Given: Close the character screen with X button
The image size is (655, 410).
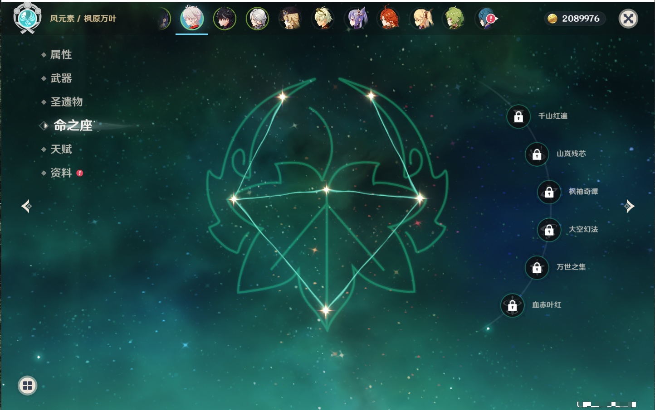Looking at the screenshot, I should click(x=628, y=19).
